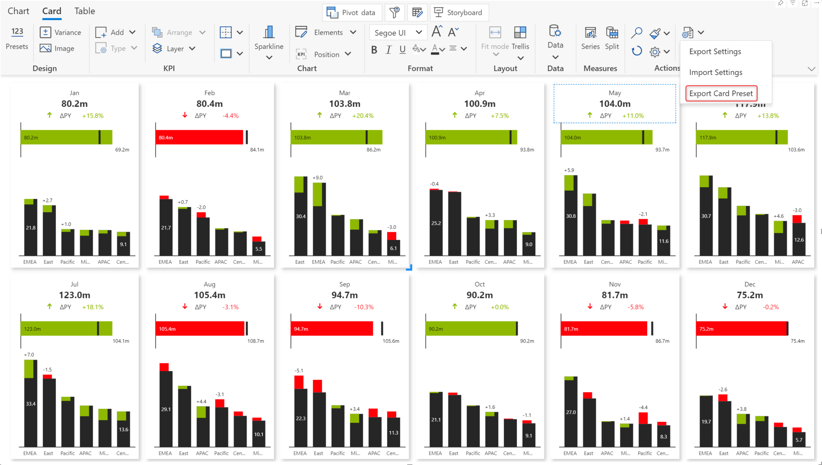Click the Oct card 90.2m value
822x465 pixels.
point(480,295)
